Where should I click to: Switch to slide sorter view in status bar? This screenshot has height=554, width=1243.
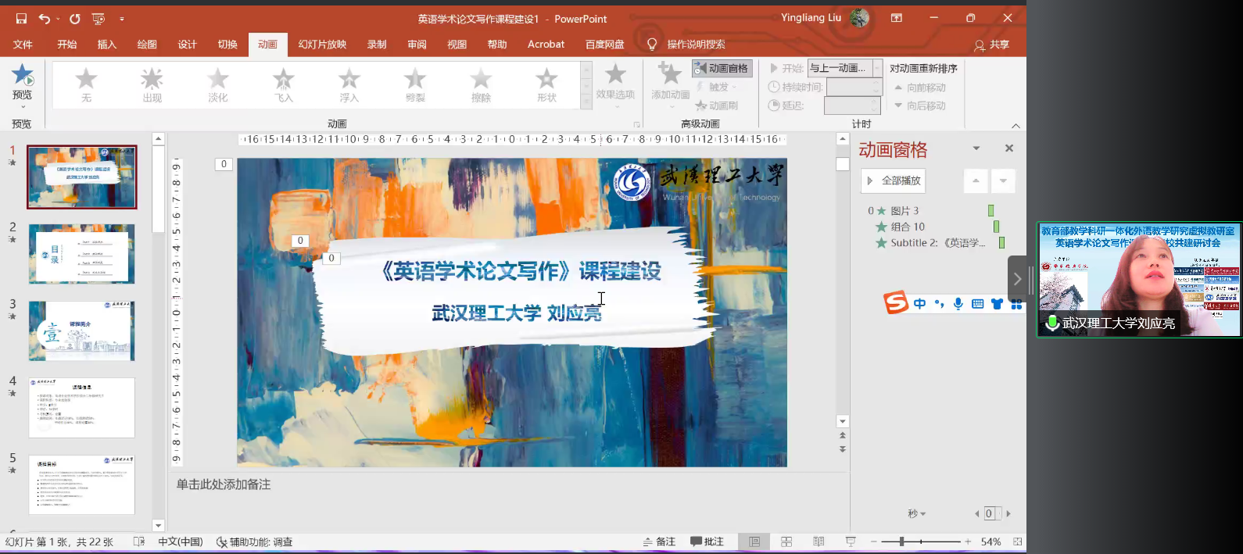click(786, 541)
